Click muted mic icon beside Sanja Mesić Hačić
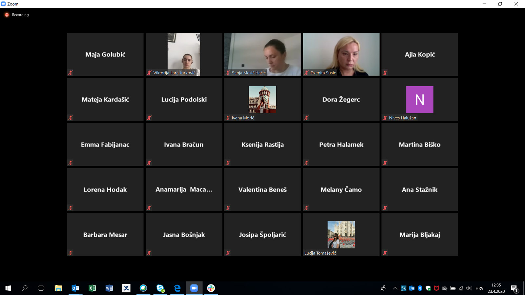The height and width of the screenshot is (295, 525). coord(228,73)
